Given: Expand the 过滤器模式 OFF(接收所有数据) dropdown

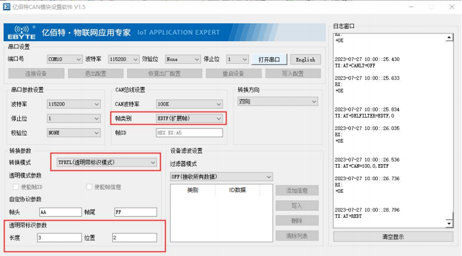Looking at the screenshot, I should pyautogui.click(x=221, y=177).
